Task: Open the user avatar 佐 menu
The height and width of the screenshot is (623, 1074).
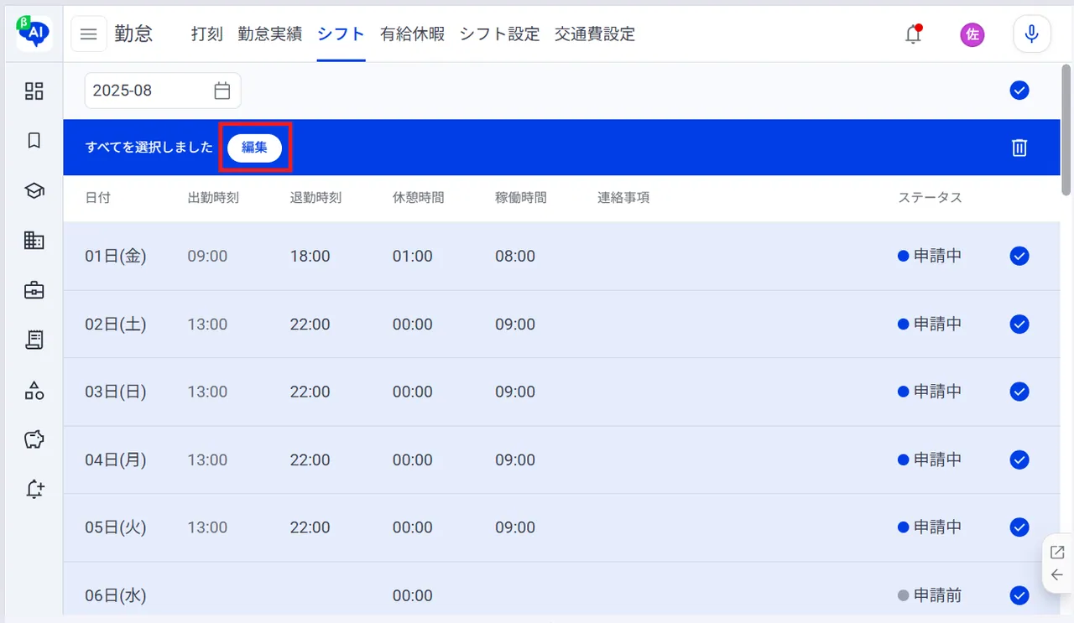Action: click(972, 34)
